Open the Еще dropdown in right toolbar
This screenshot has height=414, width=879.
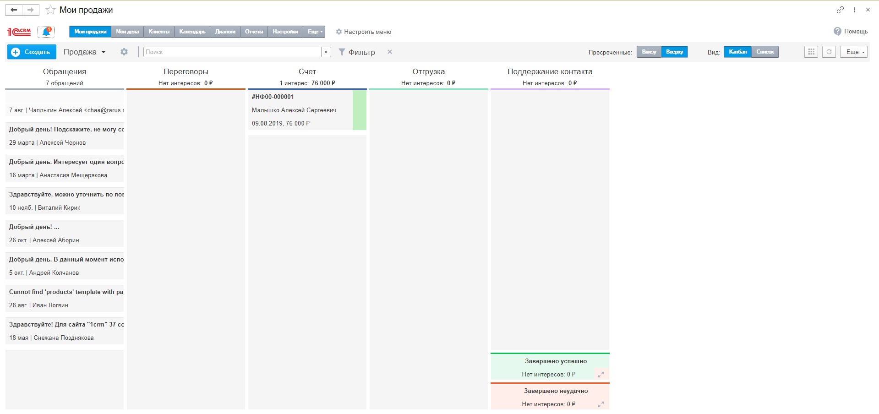pos(854,52)
